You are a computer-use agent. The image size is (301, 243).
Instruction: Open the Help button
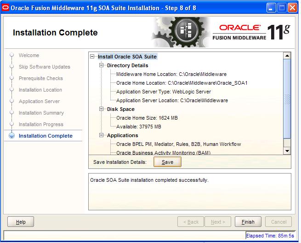coord(21,222)
